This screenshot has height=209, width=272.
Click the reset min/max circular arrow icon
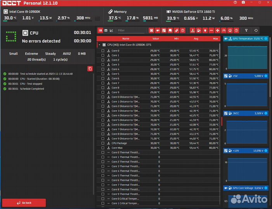pos(256,30)
